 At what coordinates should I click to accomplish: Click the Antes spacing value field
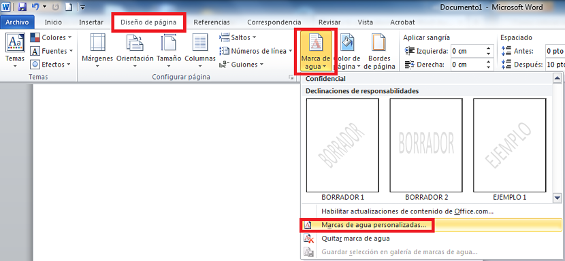(555, 51)
